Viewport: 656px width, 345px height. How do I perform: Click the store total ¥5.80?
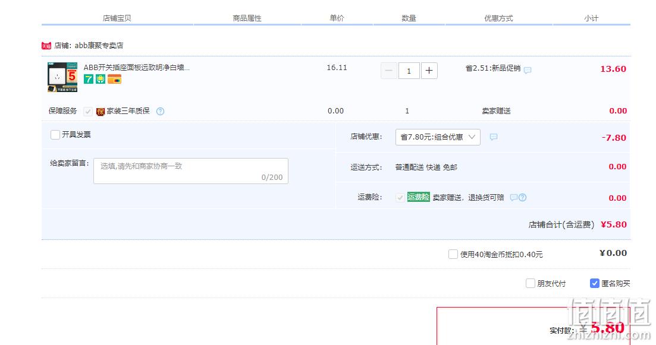pos(614,224)
